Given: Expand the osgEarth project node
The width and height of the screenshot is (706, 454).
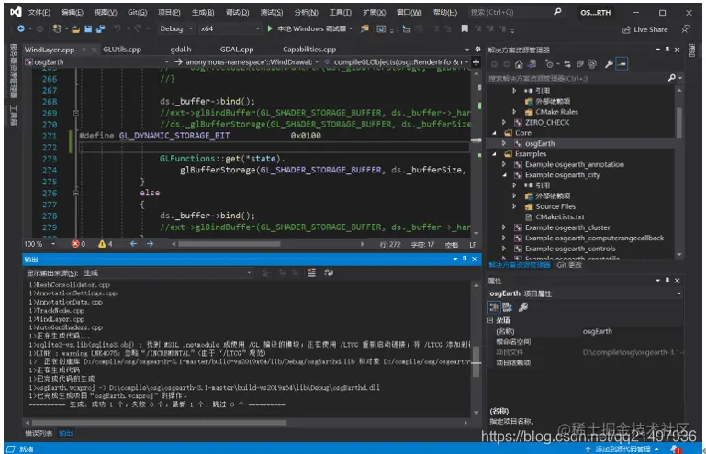Looking at the screenshot, I should pos(504,143).
